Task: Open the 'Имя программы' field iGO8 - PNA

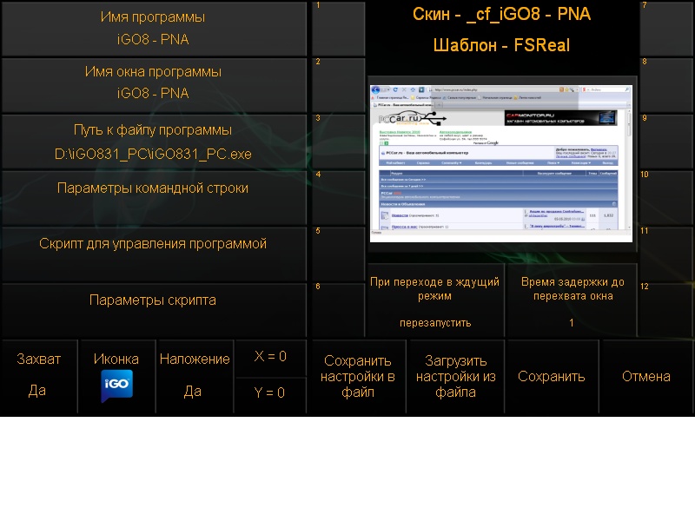Action: (x=154, y=29)
